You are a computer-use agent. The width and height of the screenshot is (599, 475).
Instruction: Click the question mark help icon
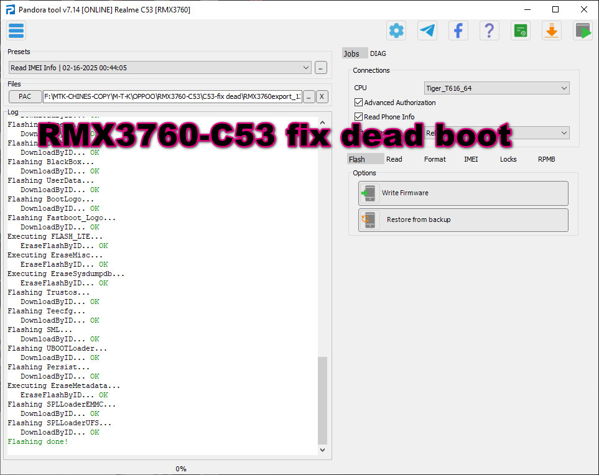tap(490, 30)
